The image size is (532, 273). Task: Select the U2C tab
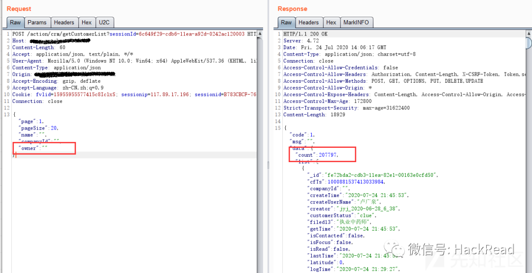click(x=104, y=22)
